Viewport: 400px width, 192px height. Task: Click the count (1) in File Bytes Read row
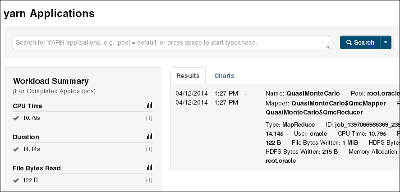tap(149, 180)
